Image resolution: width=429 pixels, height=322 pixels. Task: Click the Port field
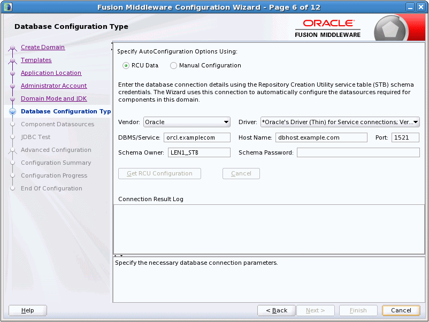pyautogui.click(x=405, y=137)
